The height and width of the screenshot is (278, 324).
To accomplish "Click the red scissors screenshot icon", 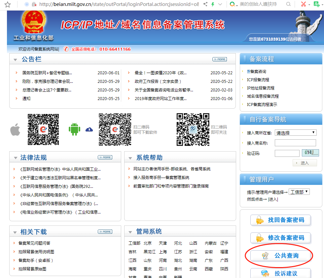I will tap(303, 4).
